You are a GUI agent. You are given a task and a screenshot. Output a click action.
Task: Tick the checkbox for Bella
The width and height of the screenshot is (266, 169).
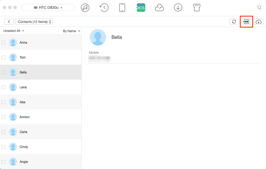(x=3, y=72)
